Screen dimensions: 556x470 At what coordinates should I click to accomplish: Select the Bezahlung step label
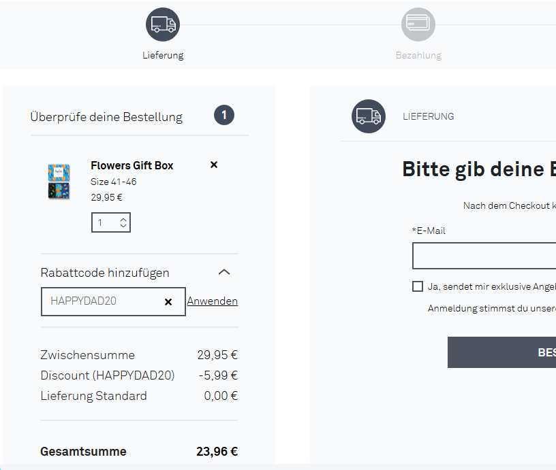point(418,55)
